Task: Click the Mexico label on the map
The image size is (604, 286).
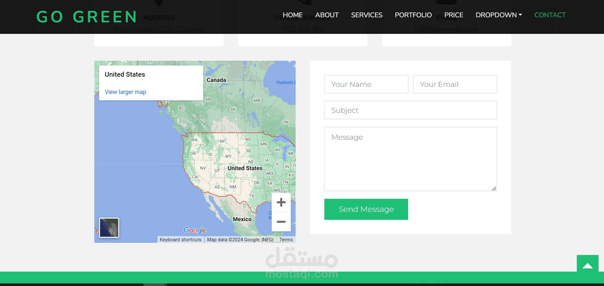Action: tap(242, 219)
